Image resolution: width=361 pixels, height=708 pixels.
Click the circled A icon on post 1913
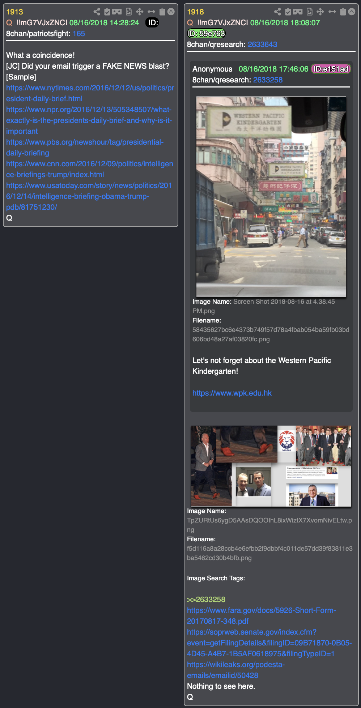(x=171, y=12)
